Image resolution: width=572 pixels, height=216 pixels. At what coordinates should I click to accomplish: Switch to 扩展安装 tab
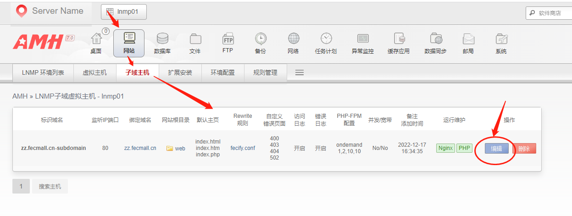click(180, 72)
